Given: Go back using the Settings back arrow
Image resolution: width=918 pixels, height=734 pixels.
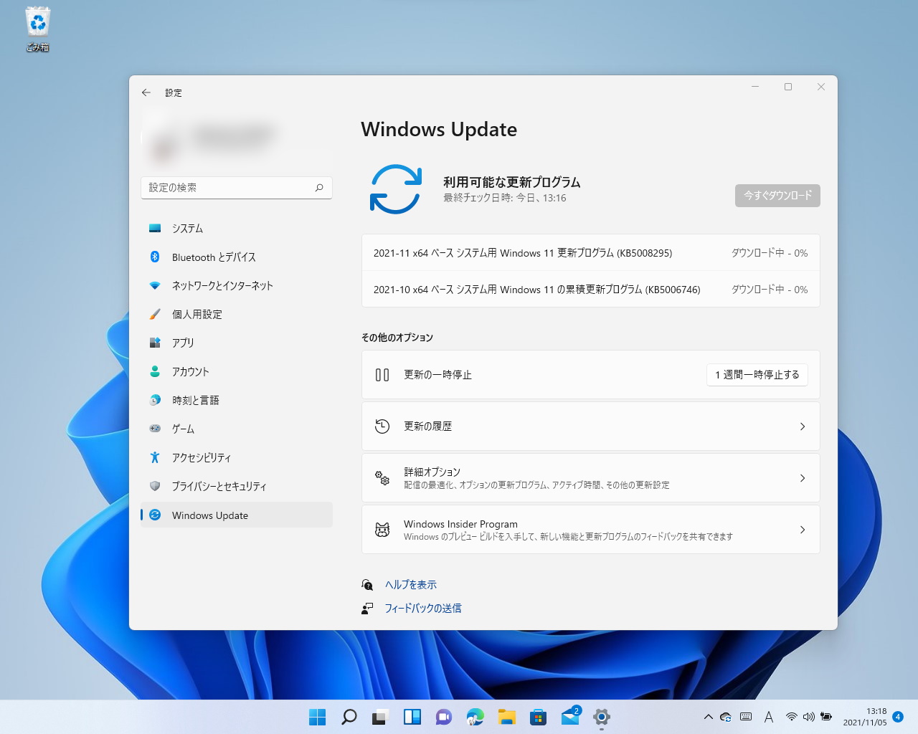Looking at the screenshot, I should 146,92.
